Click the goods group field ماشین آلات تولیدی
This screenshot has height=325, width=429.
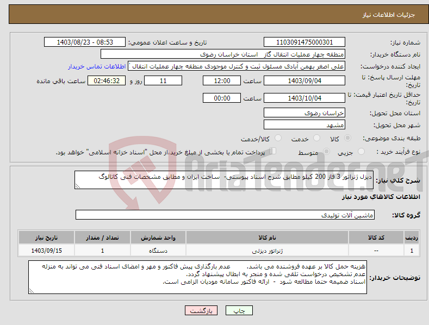click(225, 215)
